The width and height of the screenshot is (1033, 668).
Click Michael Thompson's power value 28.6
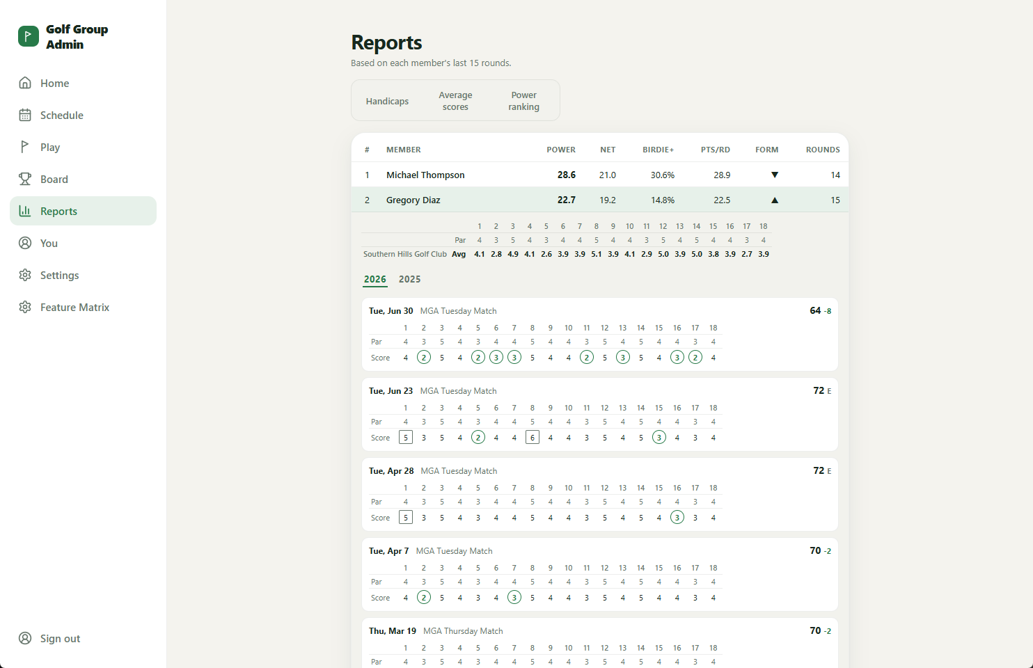click(567, 175)
